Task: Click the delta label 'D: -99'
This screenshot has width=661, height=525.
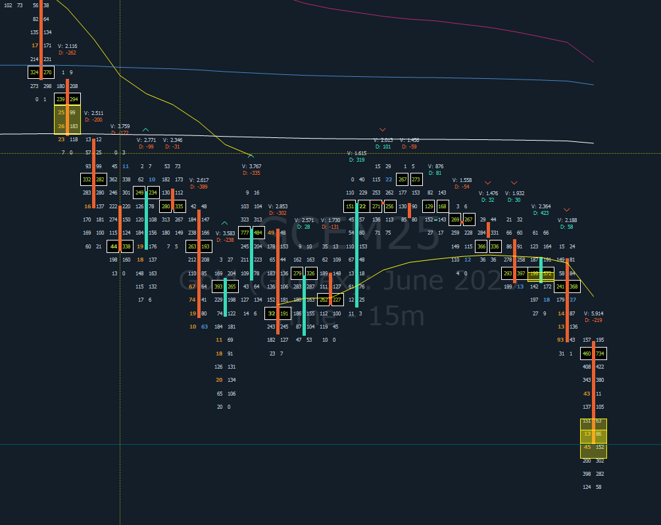Action: (x=146, y=147)
